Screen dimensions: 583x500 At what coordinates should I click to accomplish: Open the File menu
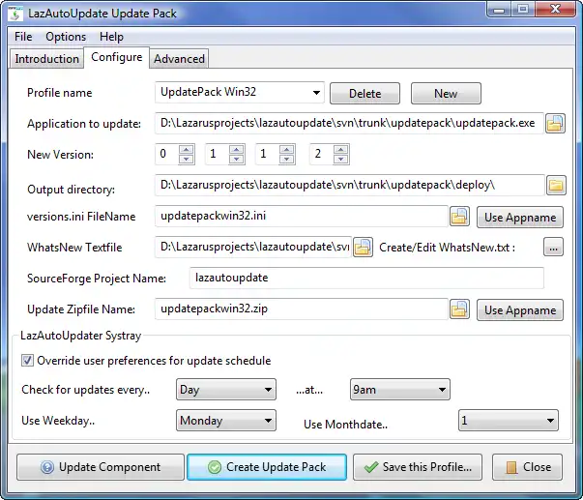[x=23, y=37]
